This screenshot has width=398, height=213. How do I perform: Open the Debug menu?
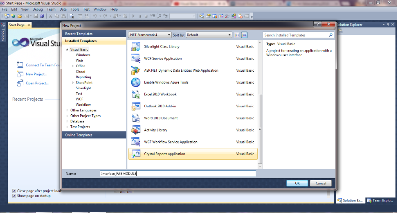pos(37,9)
